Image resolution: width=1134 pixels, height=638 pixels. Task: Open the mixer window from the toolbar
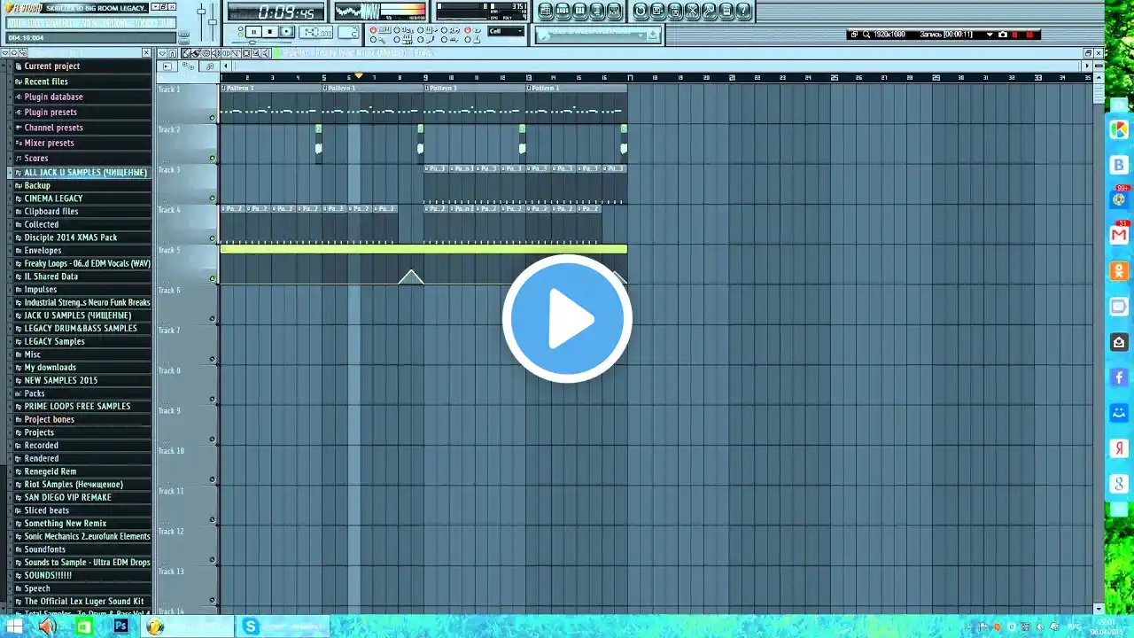pyautogui.click(x=614, y=11)
